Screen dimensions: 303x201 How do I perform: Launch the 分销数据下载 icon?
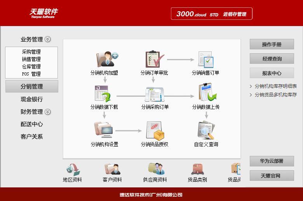tap(104, 94)
